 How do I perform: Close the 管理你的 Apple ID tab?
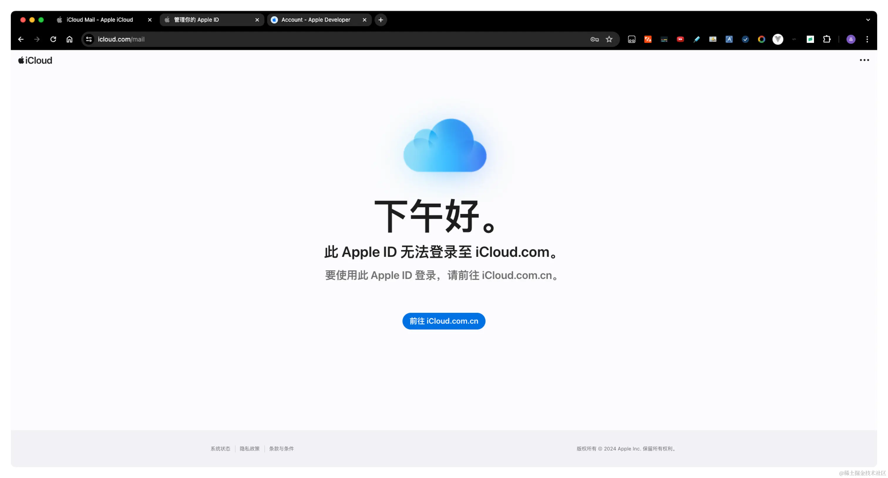click(257, 20)
